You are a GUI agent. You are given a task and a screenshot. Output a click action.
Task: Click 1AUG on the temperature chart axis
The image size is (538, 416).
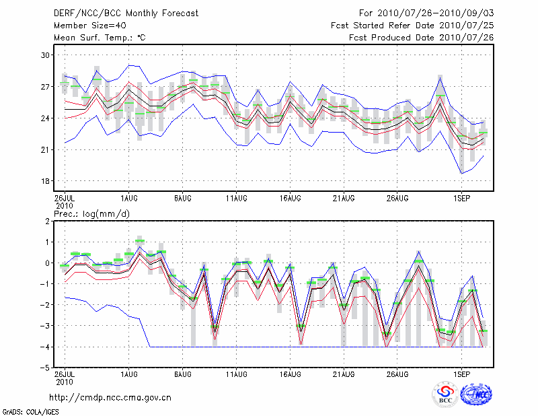tap(128, 199)
